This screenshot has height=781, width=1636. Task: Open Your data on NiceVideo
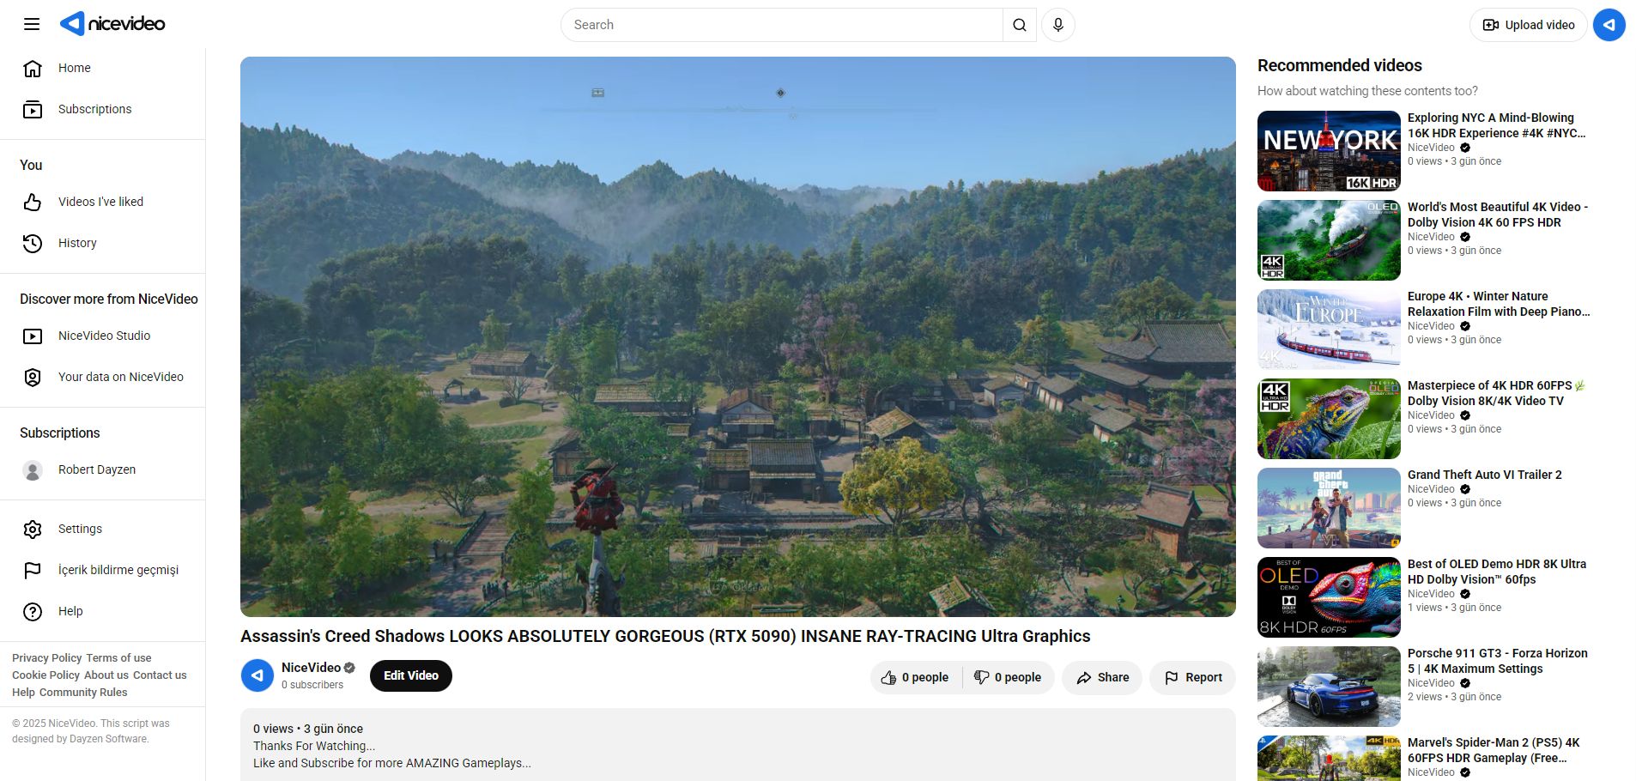[103, 377]
